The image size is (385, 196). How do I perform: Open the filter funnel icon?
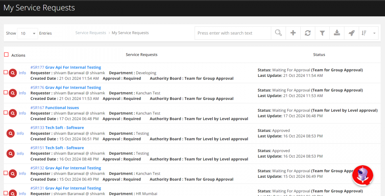pos(322,33)
